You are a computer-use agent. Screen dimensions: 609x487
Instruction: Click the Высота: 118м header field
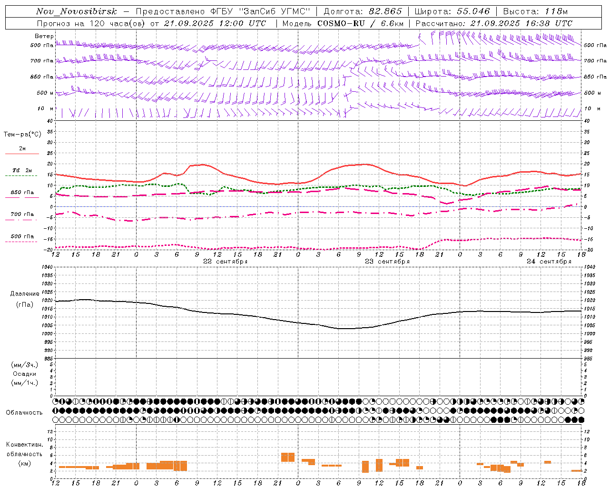(535, 11)
